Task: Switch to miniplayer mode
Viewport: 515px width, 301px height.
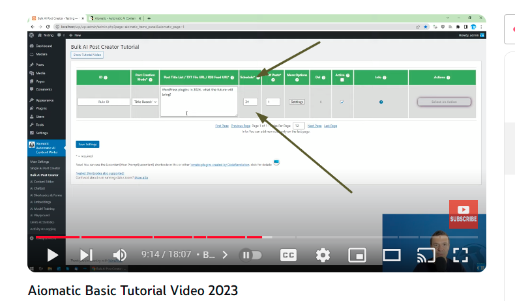Action: click(x=357, y=255)
